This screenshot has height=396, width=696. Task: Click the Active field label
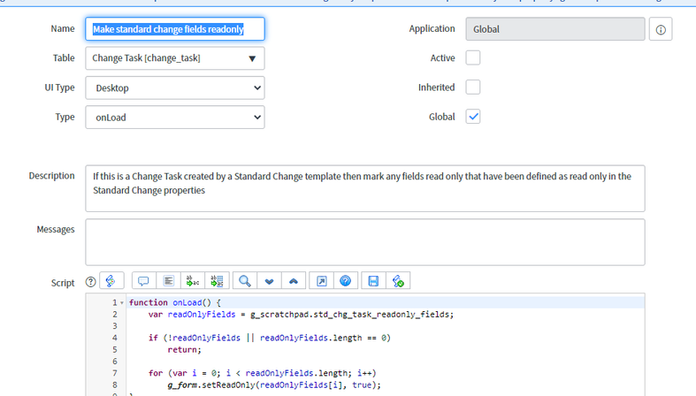coord(442,58)
